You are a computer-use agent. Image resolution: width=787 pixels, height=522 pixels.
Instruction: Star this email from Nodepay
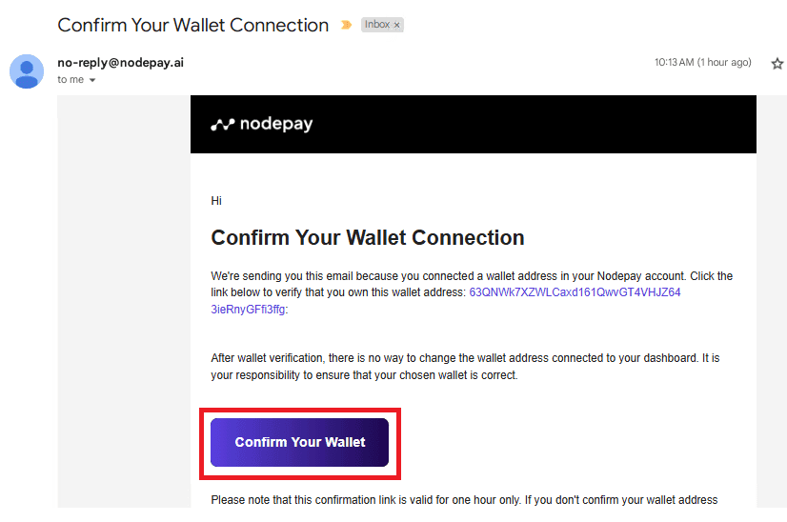point(777,63)
